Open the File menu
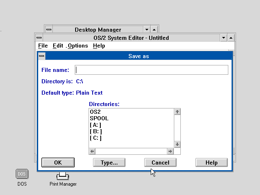 (43, 45)
